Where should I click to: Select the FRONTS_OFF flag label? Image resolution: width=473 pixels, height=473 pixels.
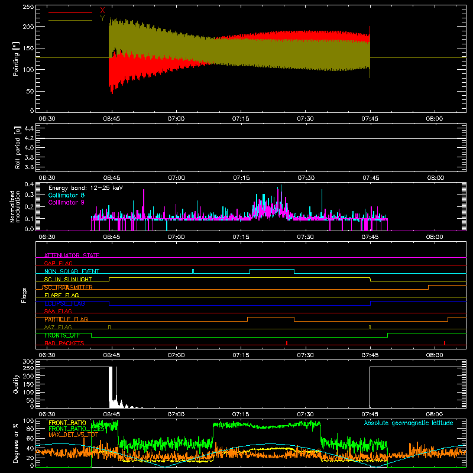click(x=62, y=335)
